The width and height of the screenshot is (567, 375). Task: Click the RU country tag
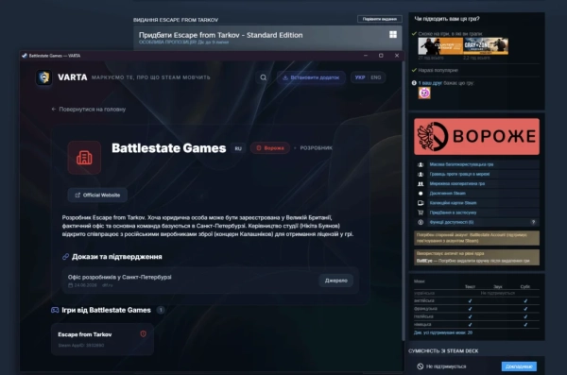[238, 148]
